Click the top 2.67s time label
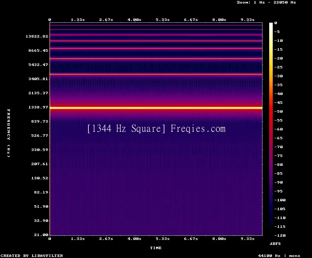312x258 pixels. [106, 20]
